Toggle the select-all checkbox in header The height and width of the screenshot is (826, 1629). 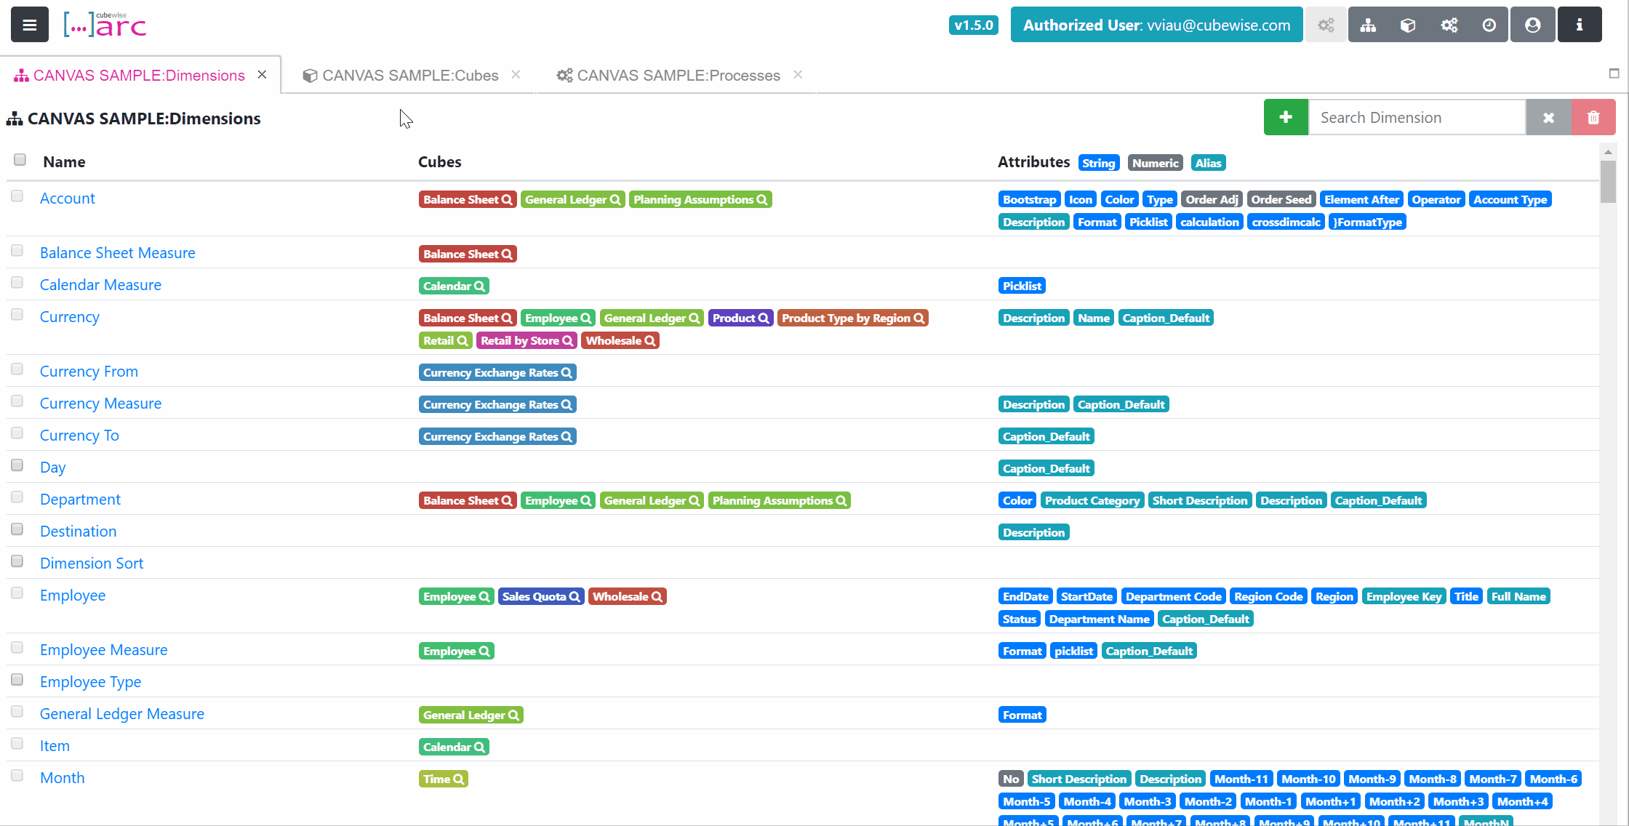(x=20, y=160)
